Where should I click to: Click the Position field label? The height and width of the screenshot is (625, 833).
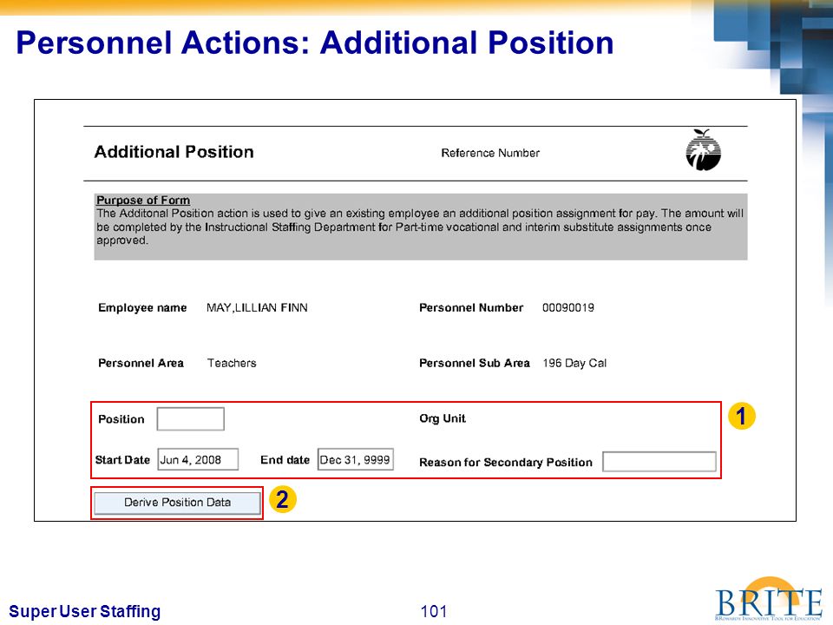pos(121,419)
